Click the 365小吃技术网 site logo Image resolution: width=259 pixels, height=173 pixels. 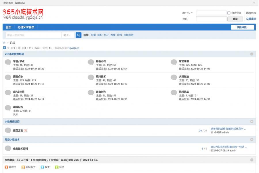pyautogui.click(x=23, y=14)
